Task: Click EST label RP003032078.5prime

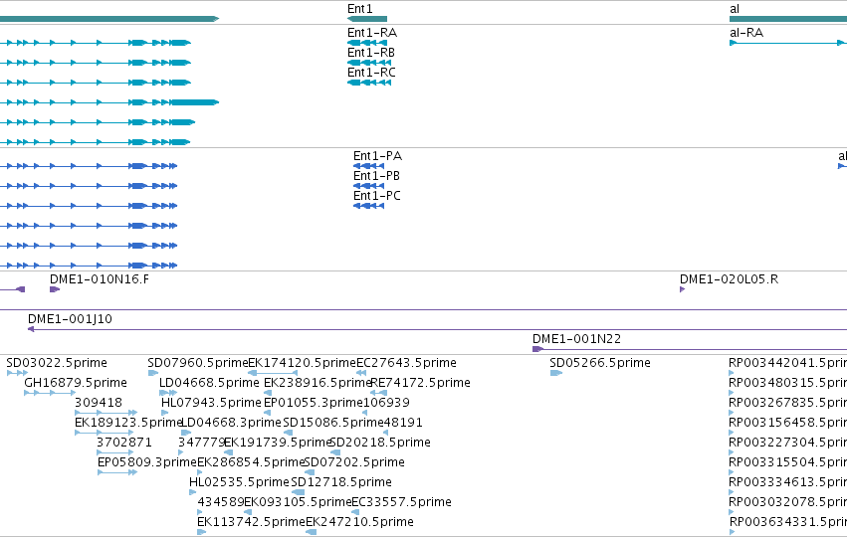Action: (787, 502)
